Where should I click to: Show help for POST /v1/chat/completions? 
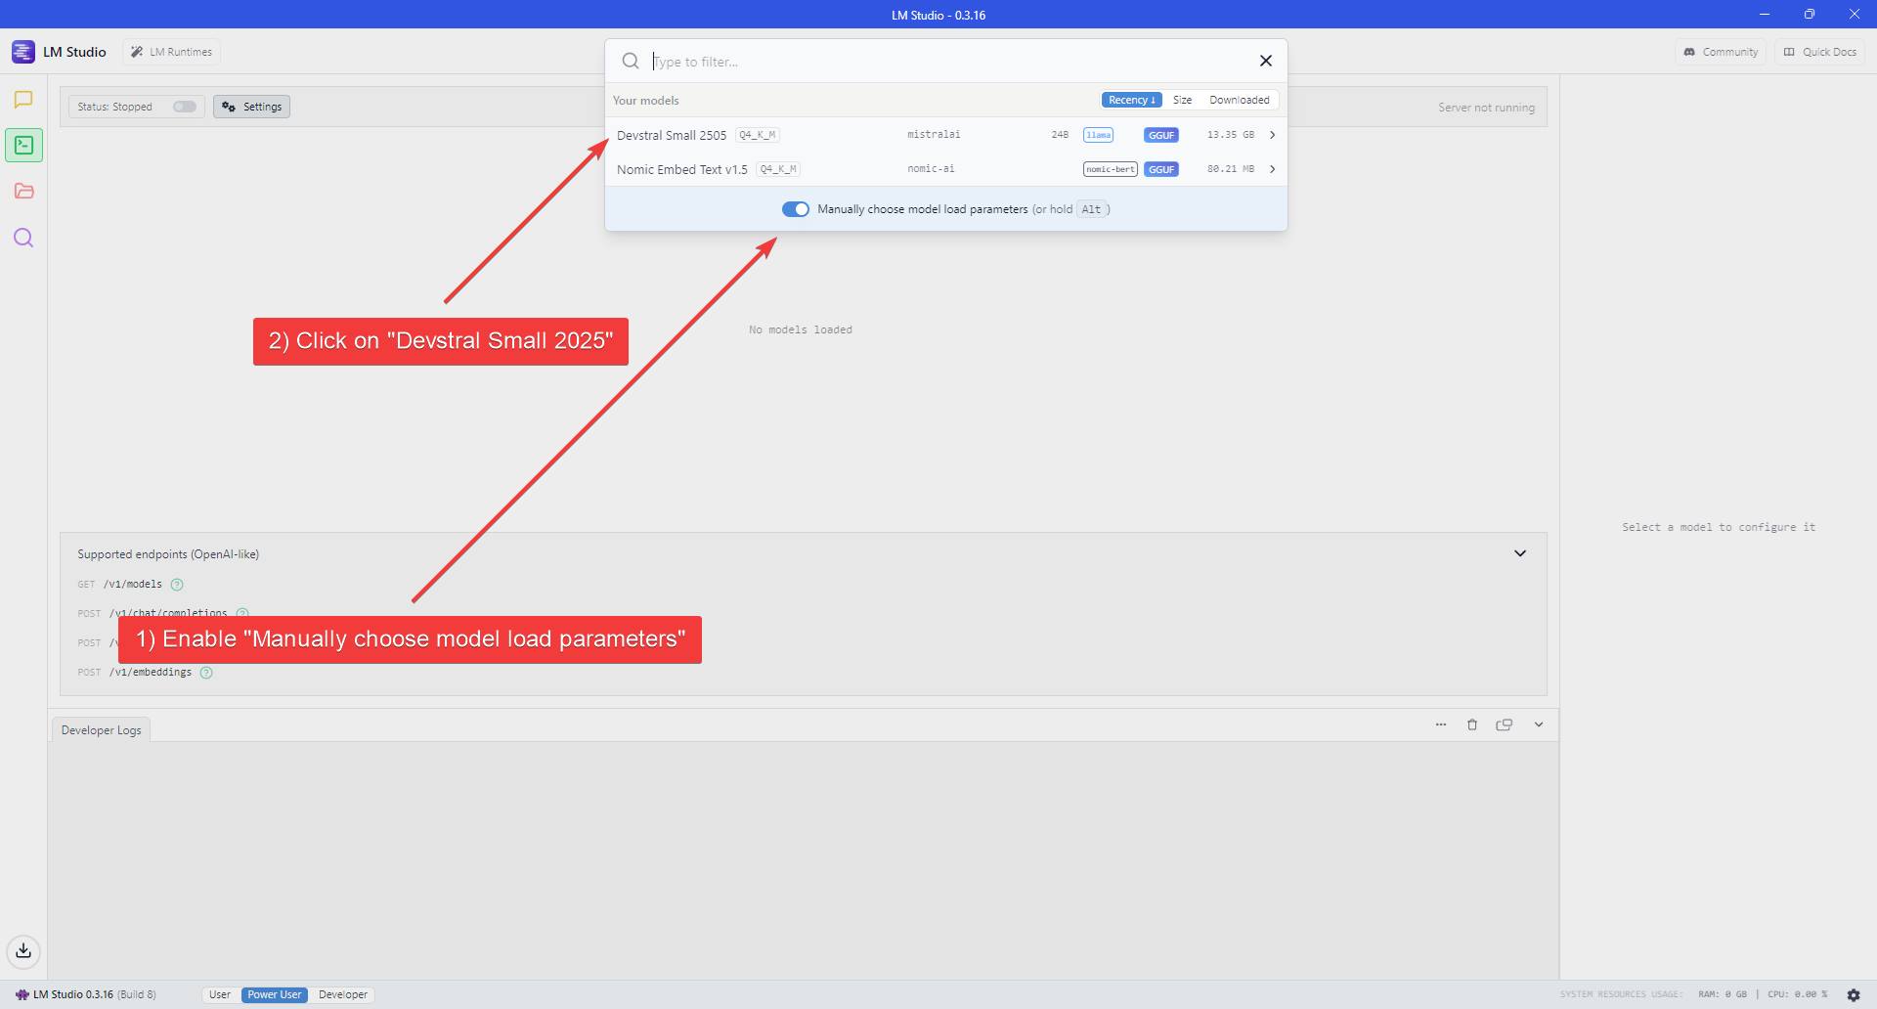click(x=242, y=613)
